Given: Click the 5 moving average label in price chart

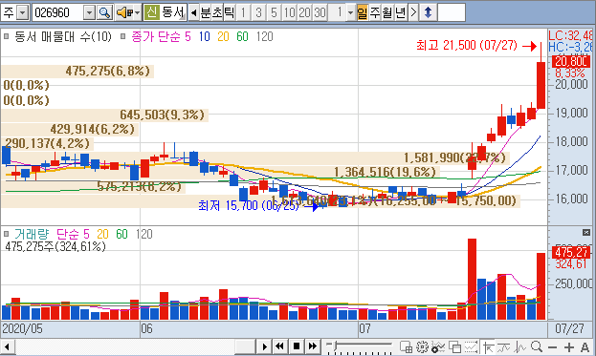Looking at the screenshot, I should [188, 36].
